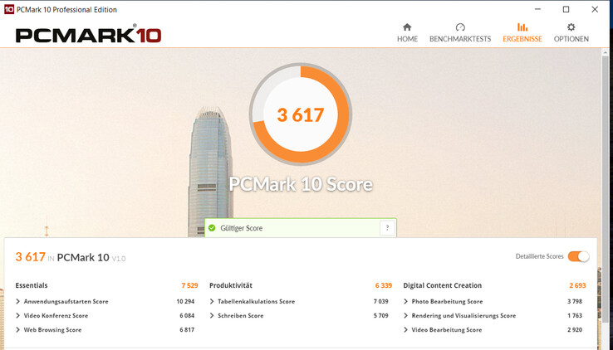The width and height of the screenshot is (613, 350).
Task: Toggle the Detaillierte Scores switch
Action: (579, 256)
